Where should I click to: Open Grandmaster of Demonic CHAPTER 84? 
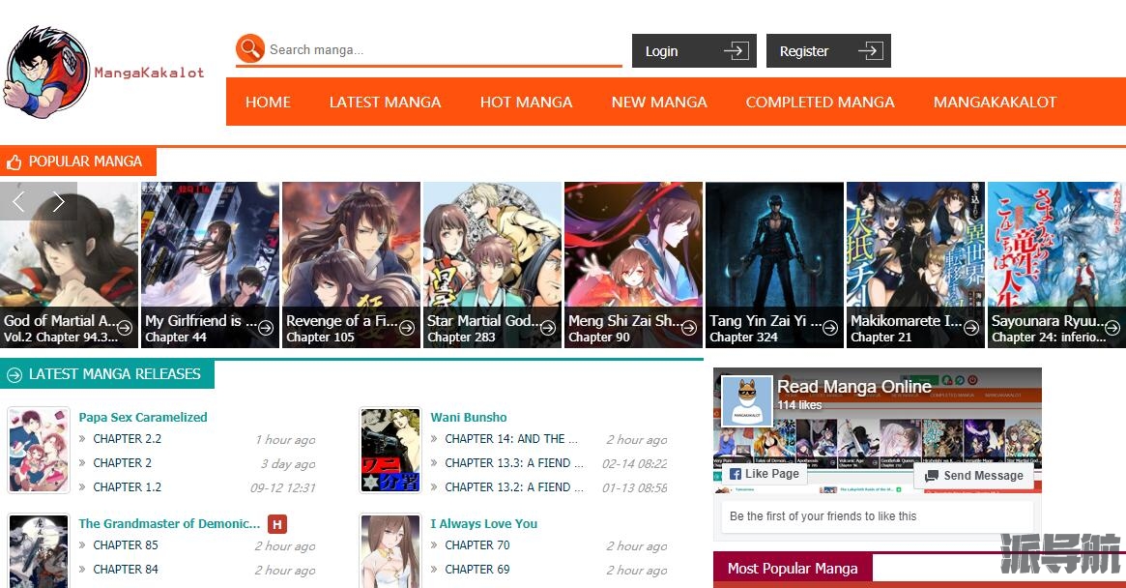(x=126, y=570)
